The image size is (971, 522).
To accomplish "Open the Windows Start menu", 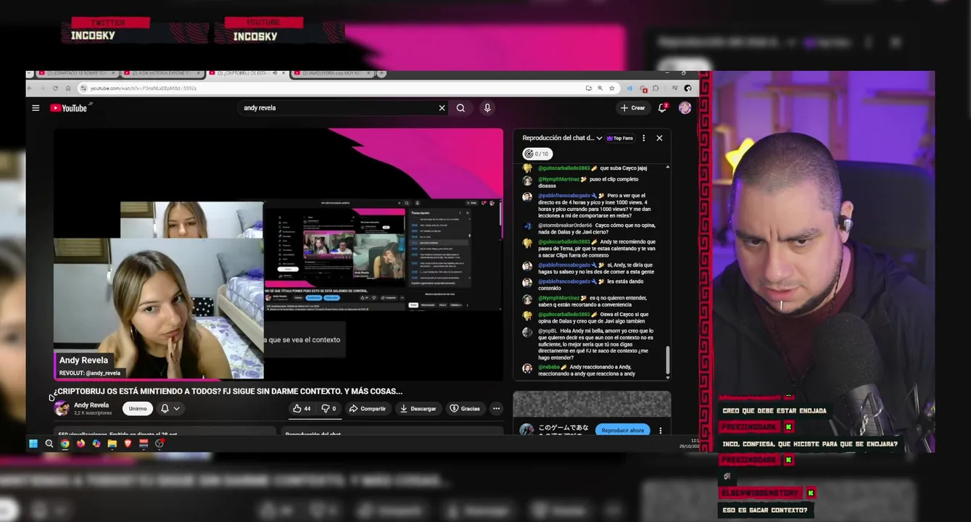I will click(x=33, y=444).
